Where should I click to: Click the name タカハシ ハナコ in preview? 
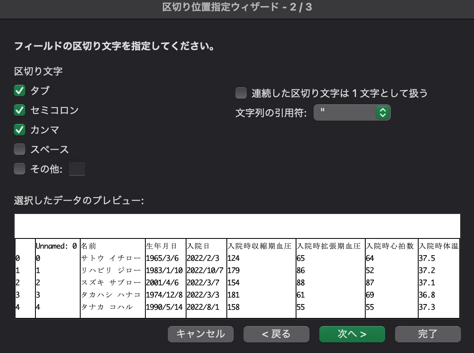point(111,295)
